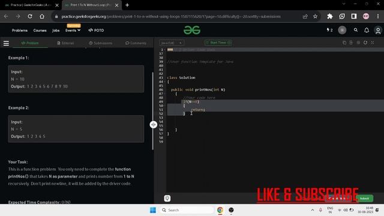This screenshot has height=216, width=384.
Task: Click the Start Timer button
Action: pos(218,43)
